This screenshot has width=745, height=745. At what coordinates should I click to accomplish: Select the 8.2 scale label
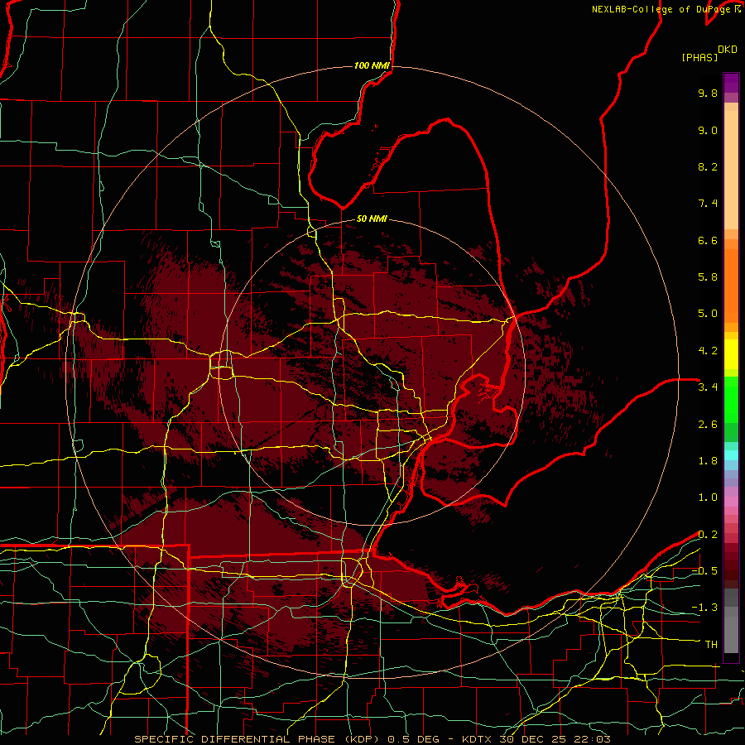(x=708, y=166)
